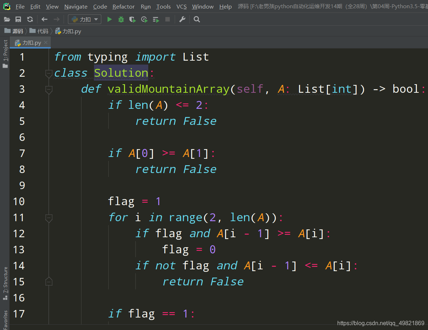Image resolution: width=428 pixels, height=330 pixels.
Task: Run the program with the green play icon
Action: (x=109, y=19)
